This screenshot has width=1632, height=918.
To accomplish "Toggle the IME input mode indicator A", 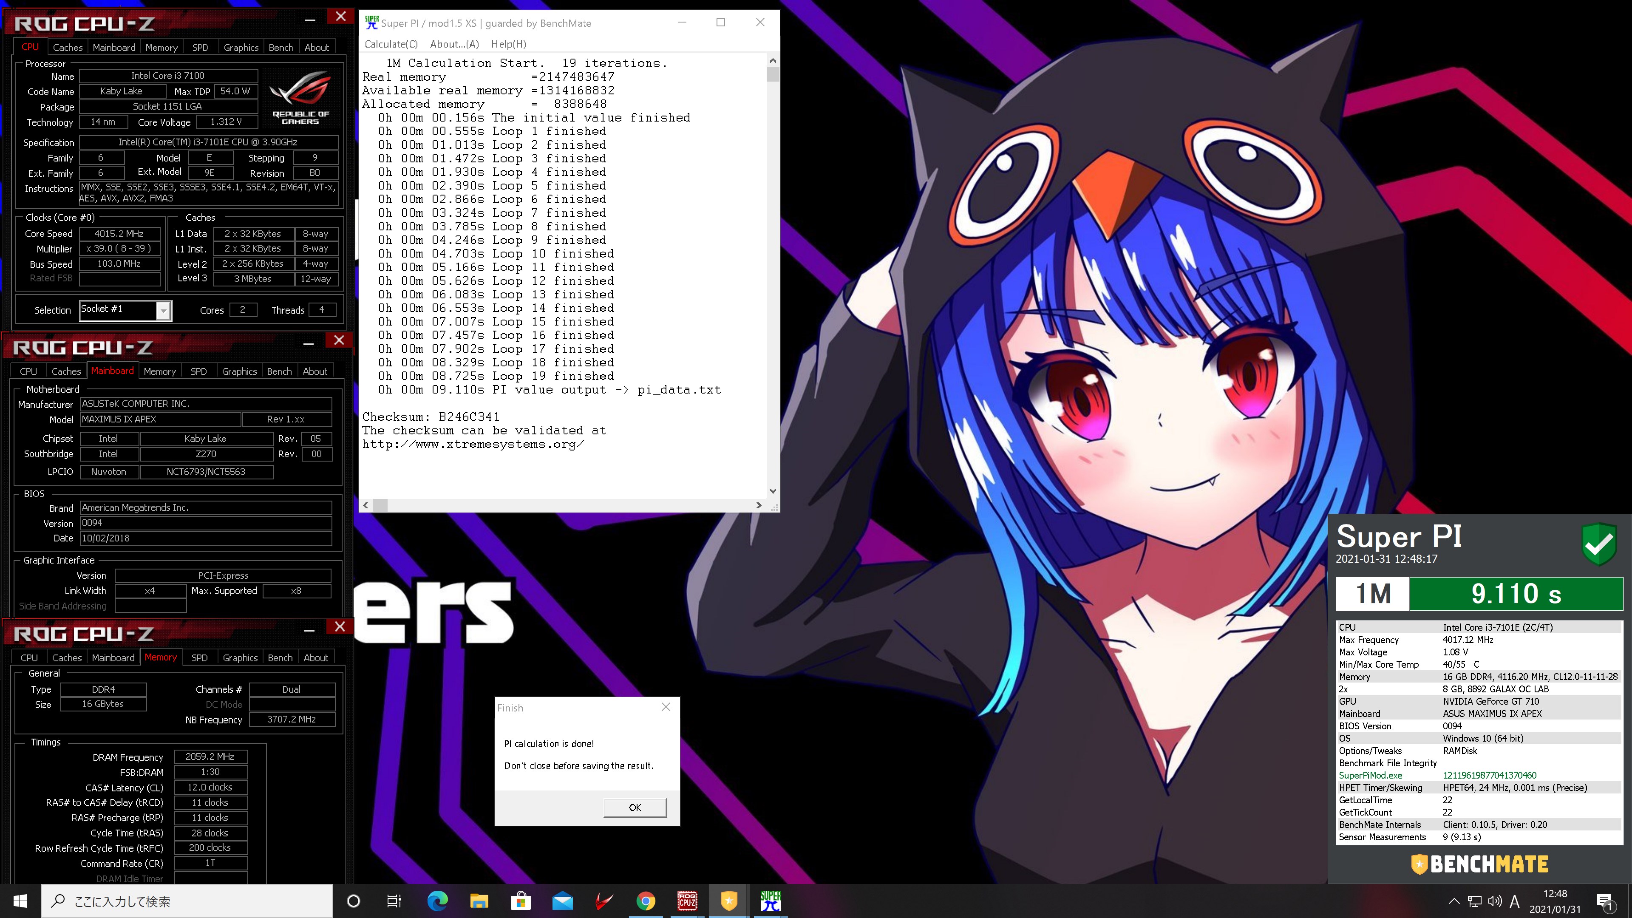I will [x=1515, y=901].
